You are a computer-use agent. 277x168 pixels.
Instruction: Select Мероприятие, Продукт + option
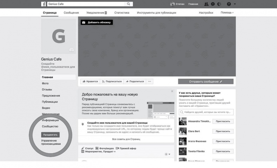tap(99, 152)
